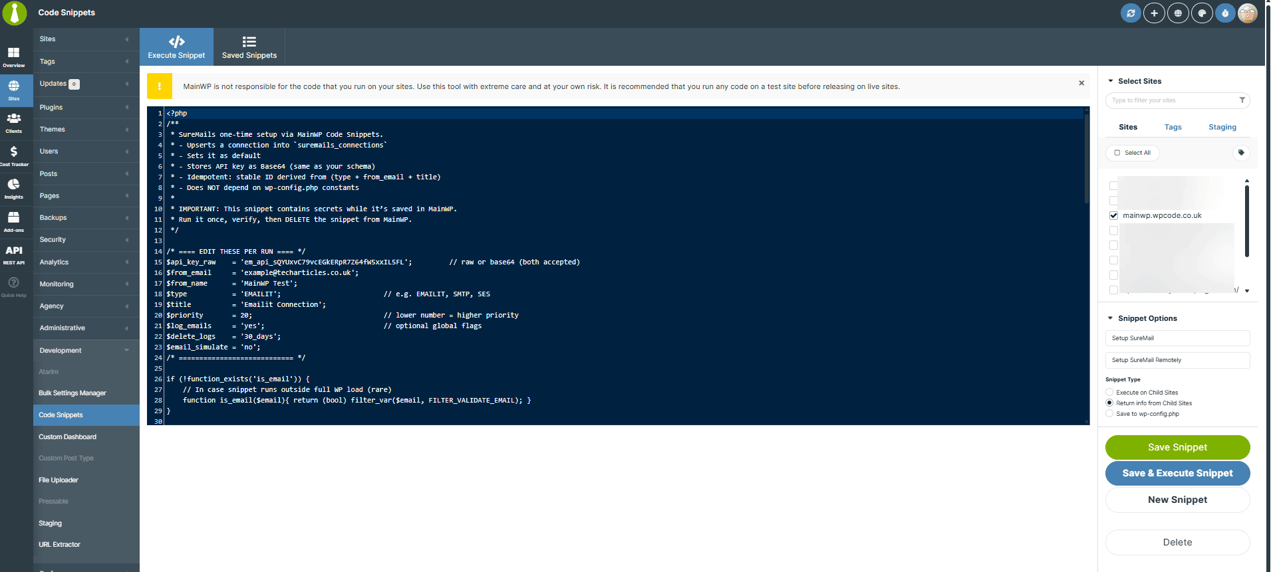Image resolution: width=1271 pixels, height=572 pixels.
Task: Click the New Snippet button
Action: tap(1177, 500)
